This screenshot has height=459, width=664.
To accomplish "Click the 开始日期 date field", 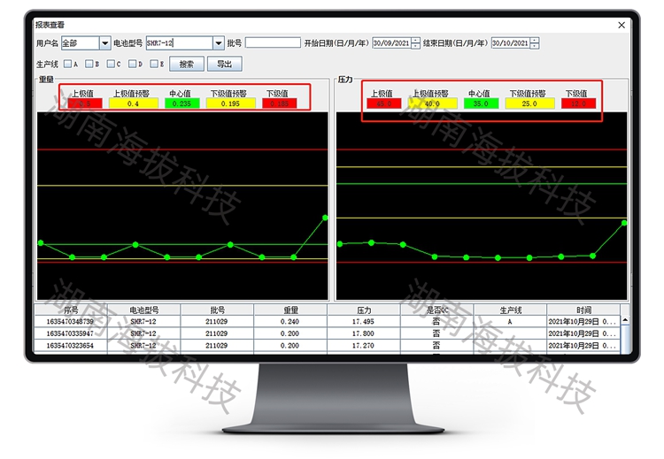I will pos(390,42).
